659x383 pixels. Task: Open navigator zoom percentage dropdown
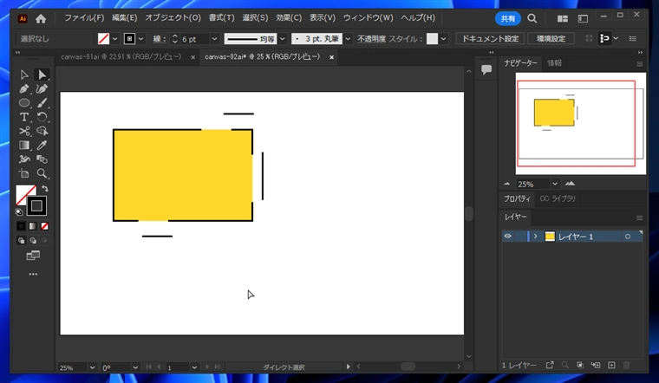tap(555, 184)
